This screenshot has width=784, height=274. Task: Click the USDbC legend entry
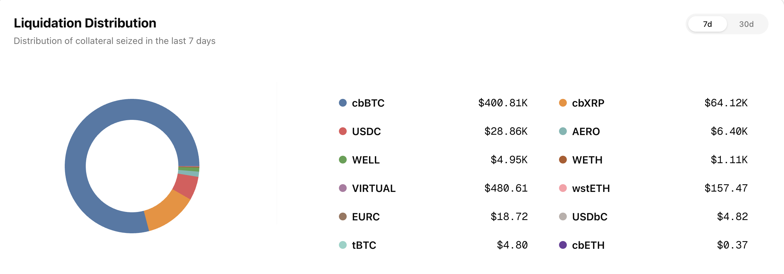click(x=589, y=217)
